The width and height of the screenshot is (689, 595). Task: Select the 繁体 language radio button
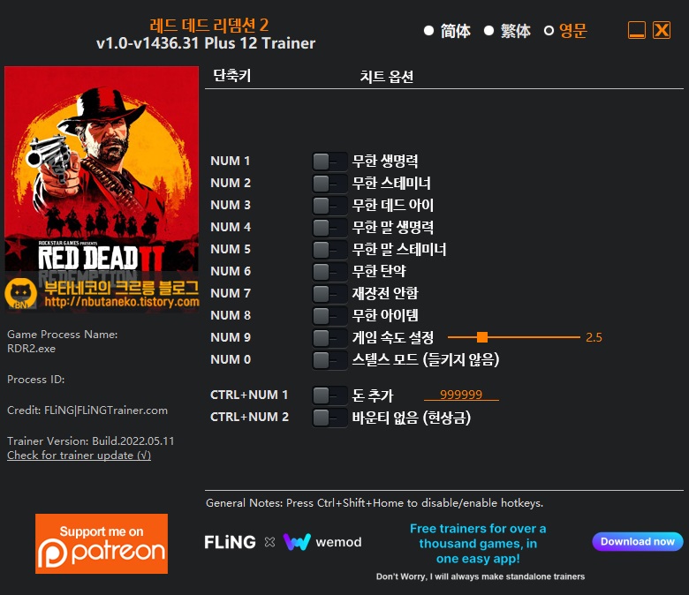point(489,31)
